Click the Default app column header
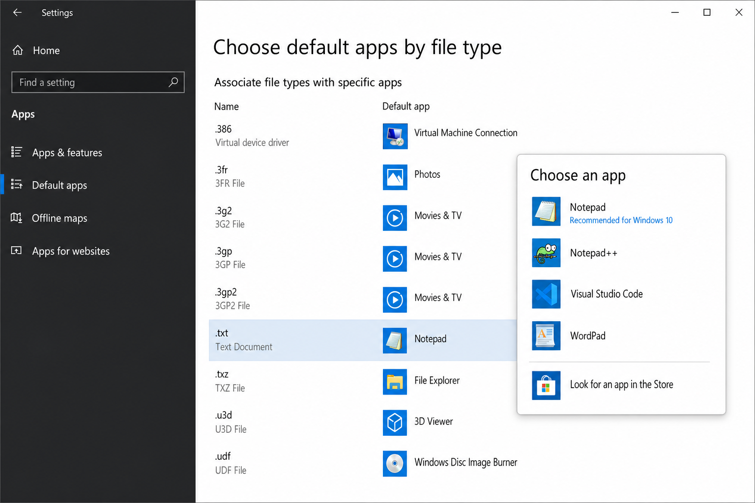755x503 pixels. (x=406, y=107)
